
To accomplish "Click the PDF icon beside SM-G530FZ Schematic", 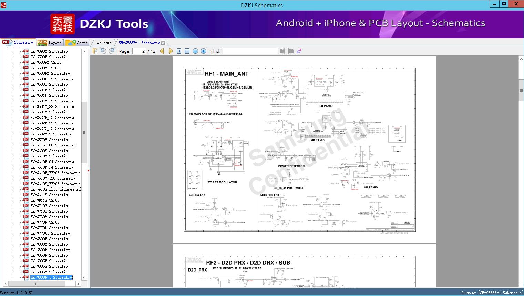I will [x=26, y=73].
